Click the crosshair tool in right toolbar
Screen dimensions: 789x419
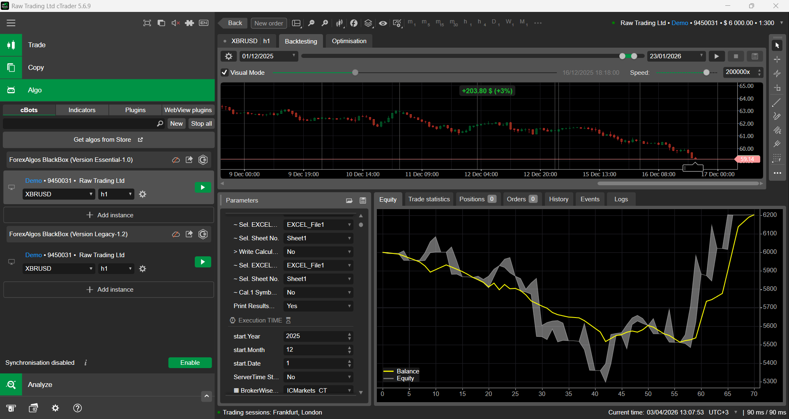[x=777, y=60]
